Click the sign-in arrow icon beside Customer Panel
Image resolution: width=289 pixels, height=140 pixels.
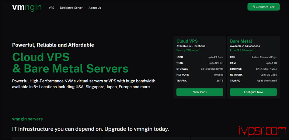coord(253,7)
